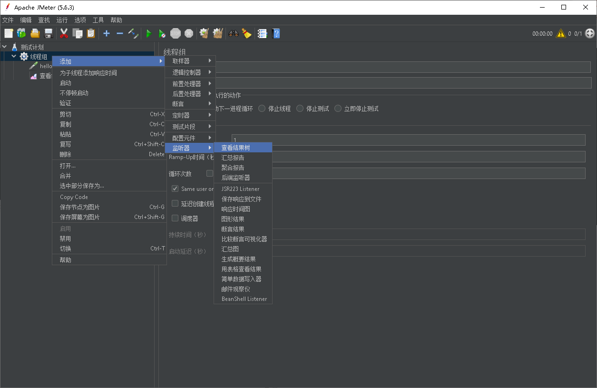Viewport: 597px width, 388px height.
Task: Expand the 后置处理器 submenu
Action: point(190,94)
